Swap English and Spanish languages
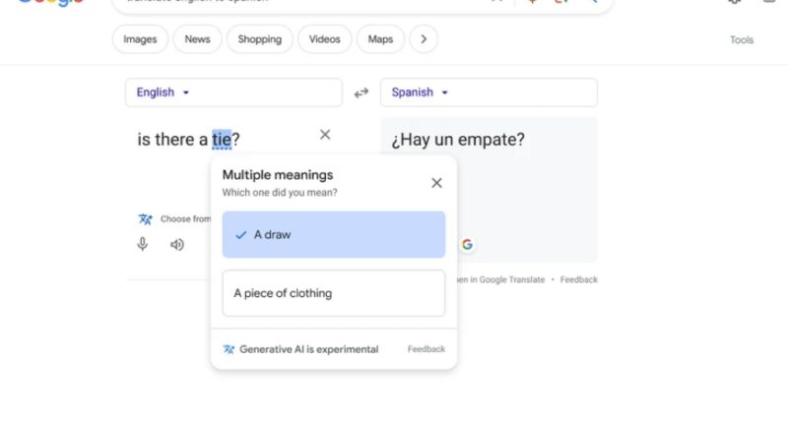The image size is (788, 423). click(361, 92)
